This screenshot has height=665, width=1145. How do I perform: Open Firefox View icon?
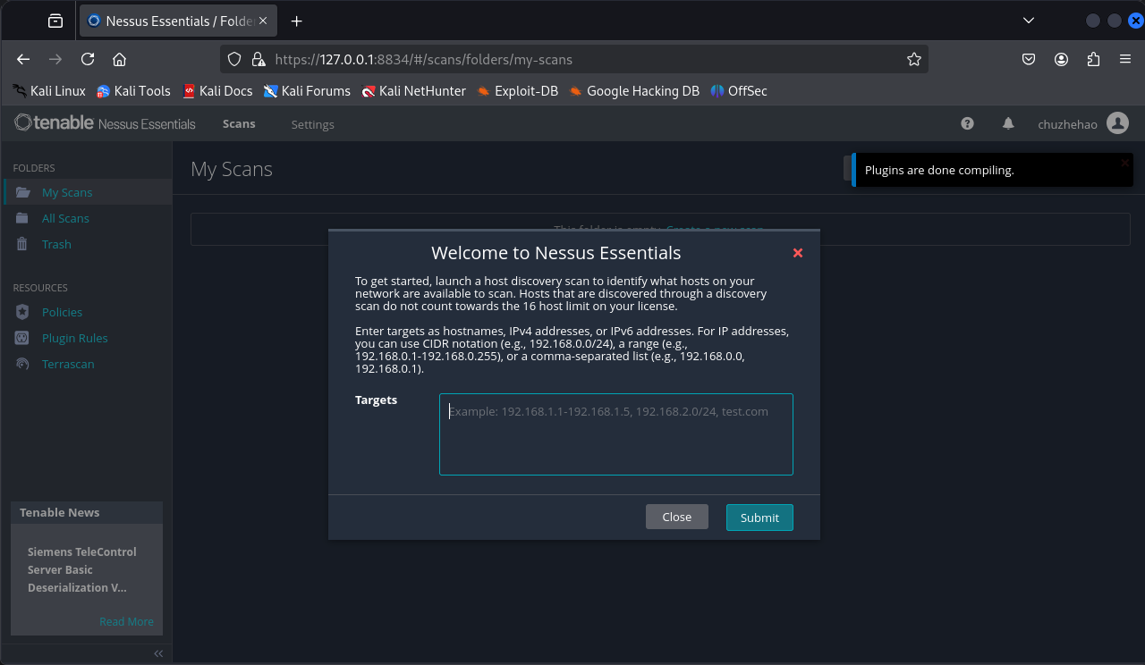point(55,21)
